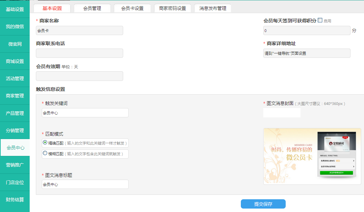Open 基础设置 in the sidebar
This screenshot has height=212, width=364.
[15, 9]
